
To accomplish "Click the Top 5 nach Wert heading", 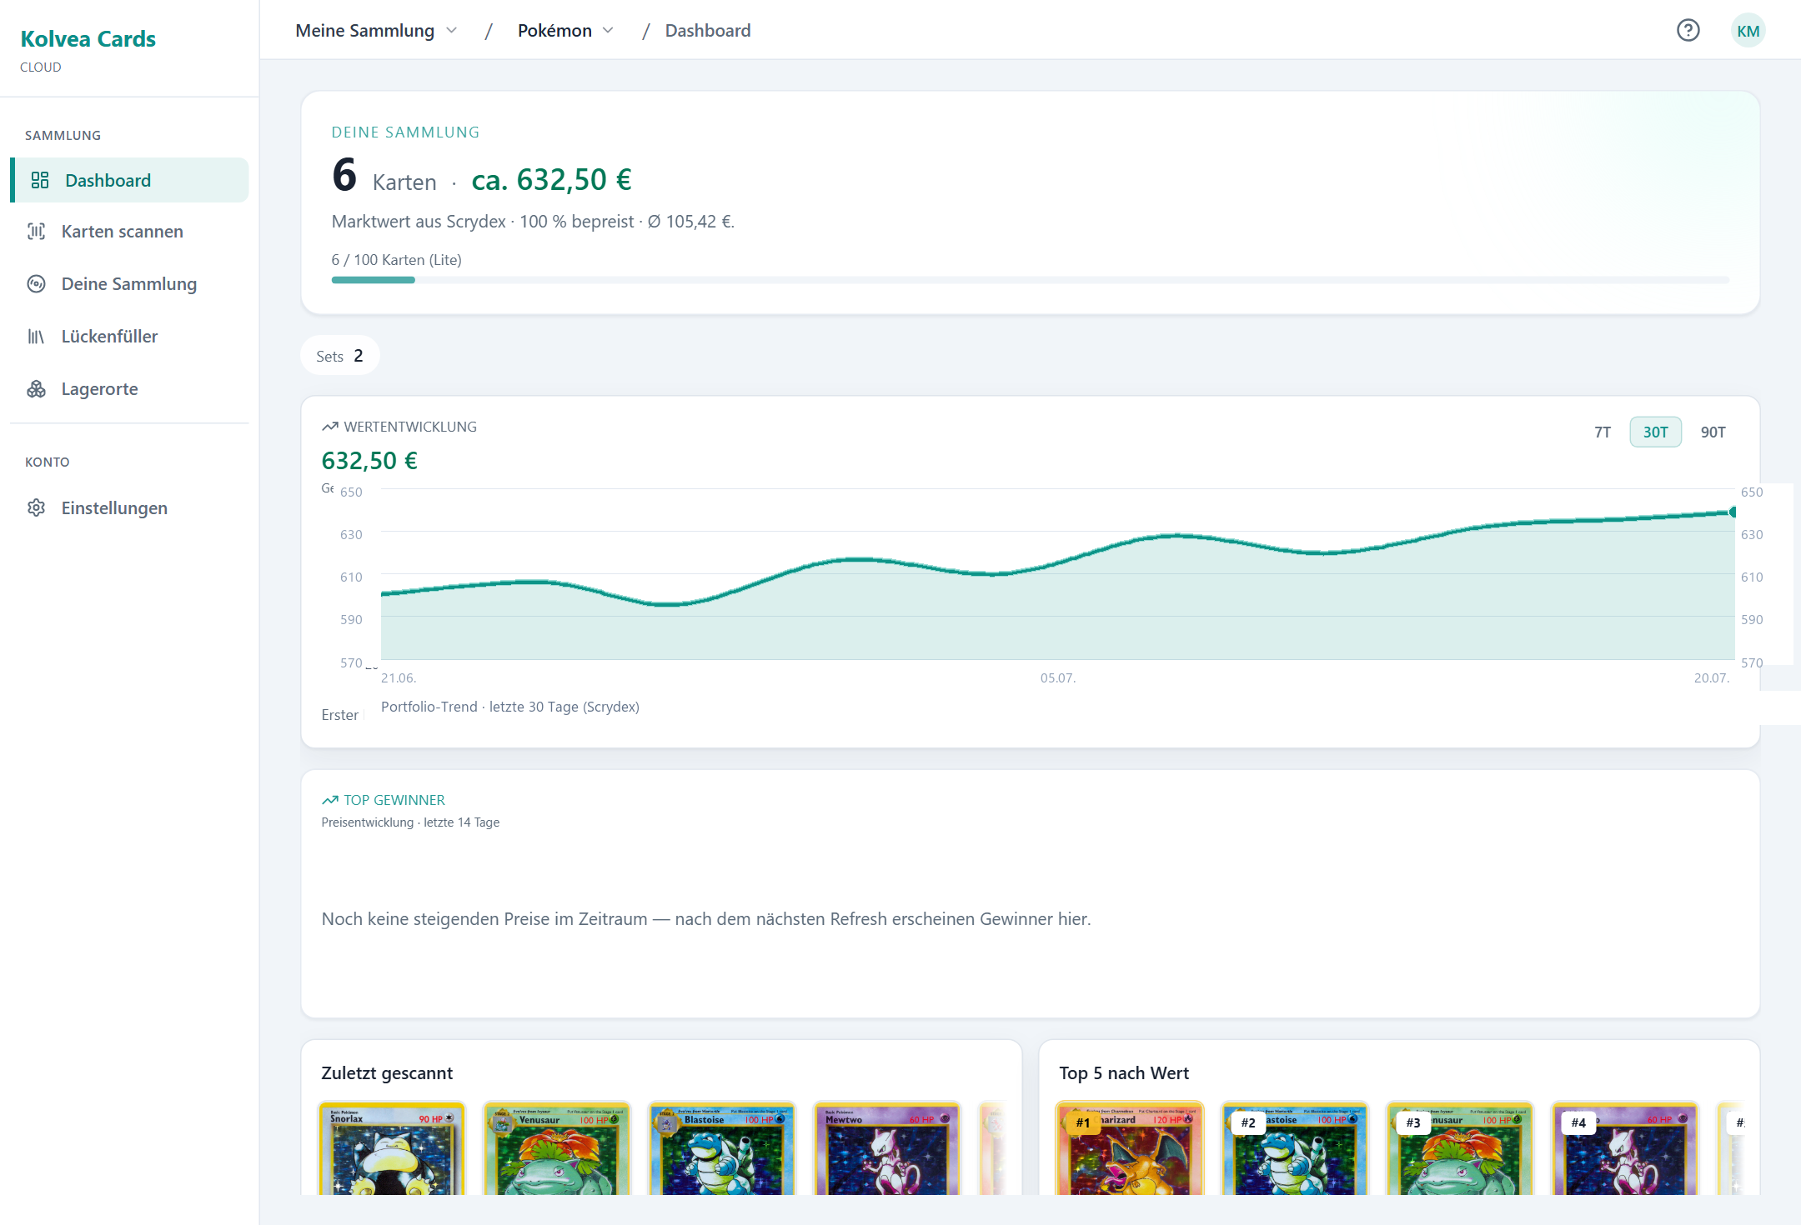I will [1124, 1073].
